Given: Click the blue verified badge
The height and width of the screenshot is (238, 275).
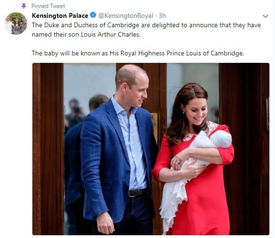Looking at the screenshot, I should click(93, 15).
